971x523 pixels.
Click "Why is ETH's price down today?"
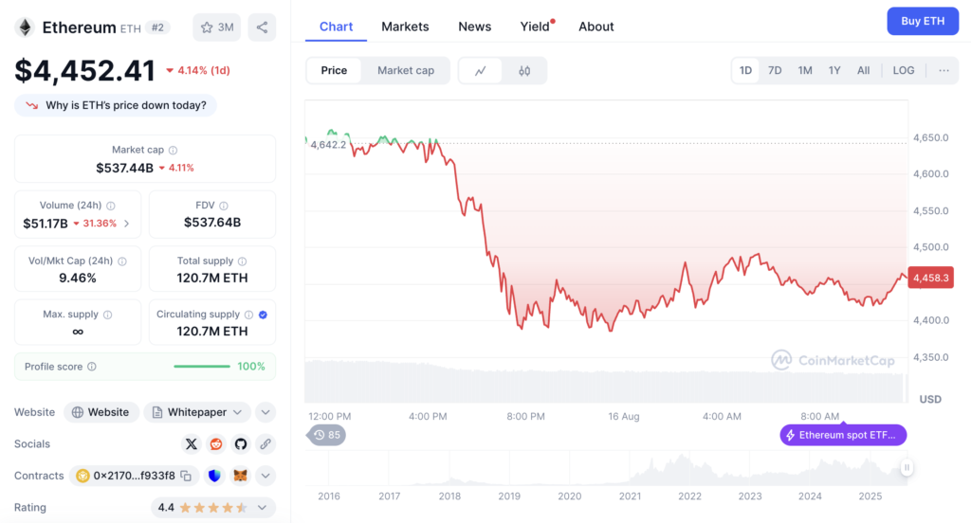point(116,105)
